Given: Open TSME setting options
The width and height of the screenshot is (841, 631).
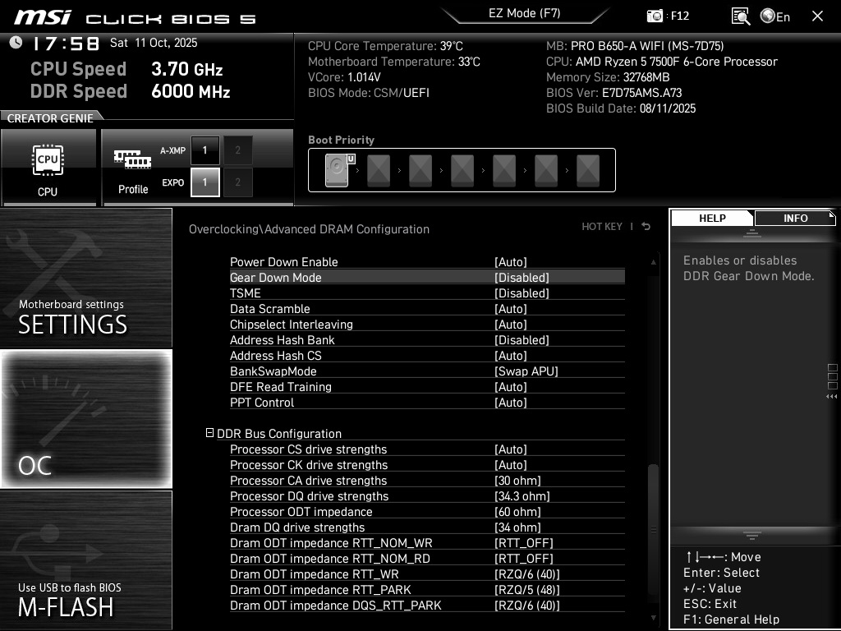Looking at the screenshot, I should (522, 293).
